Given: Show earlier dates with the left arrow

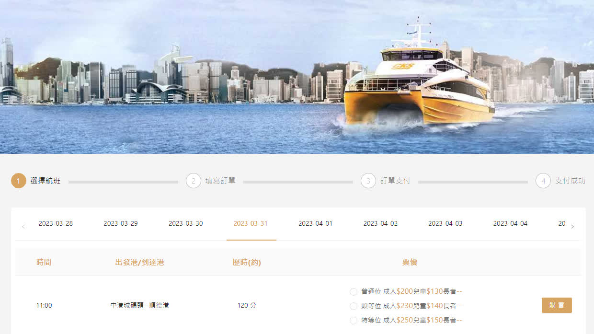Looking at the screenshot, I should [x=23, y=227].
